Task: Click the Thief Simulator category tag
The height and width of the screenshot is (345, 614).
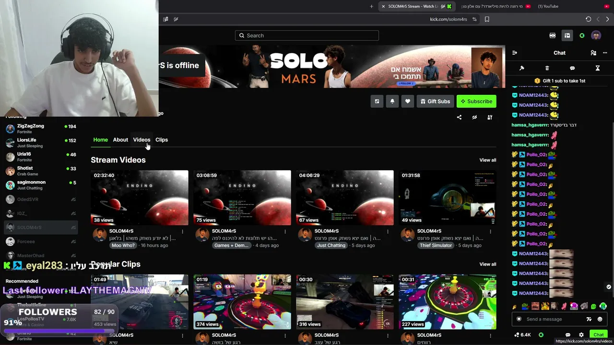Action: click(x=436, y=245)
